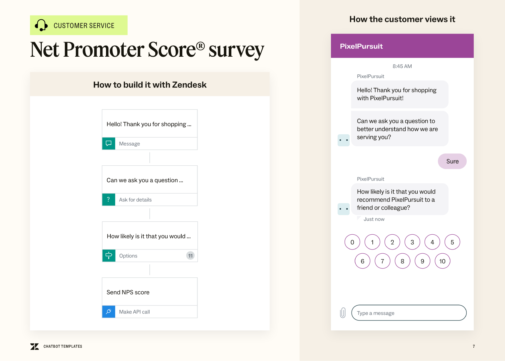Select the 7 rating circle
505x361 pixels.
click(382, 261)
